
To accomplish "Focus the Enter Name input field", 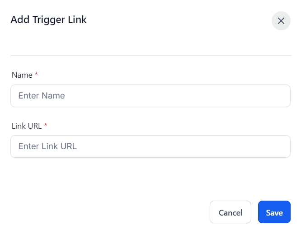I will pos(150,96).
